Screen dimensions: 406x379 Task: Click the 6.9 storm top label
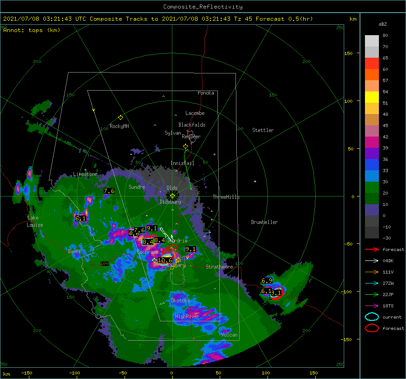click(x=267, y=281)
